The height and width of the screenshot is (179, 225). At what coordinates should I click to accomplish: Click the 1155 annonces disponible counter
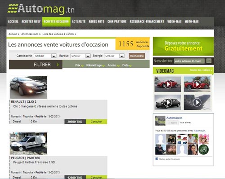pyautogui.click(x=133, y=44)
